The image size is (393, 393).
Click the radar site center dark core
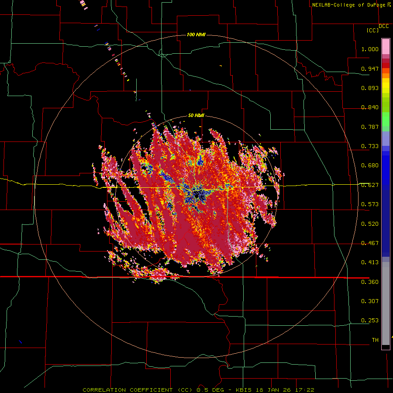(x=198, y=195)
